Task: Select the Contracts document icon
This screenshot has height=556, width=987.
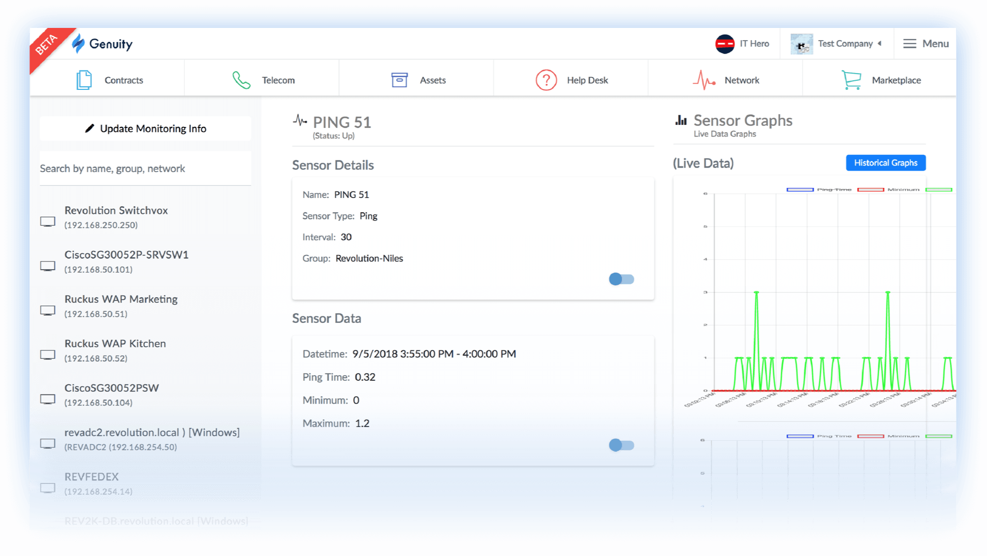Action: tap(83, 80)
